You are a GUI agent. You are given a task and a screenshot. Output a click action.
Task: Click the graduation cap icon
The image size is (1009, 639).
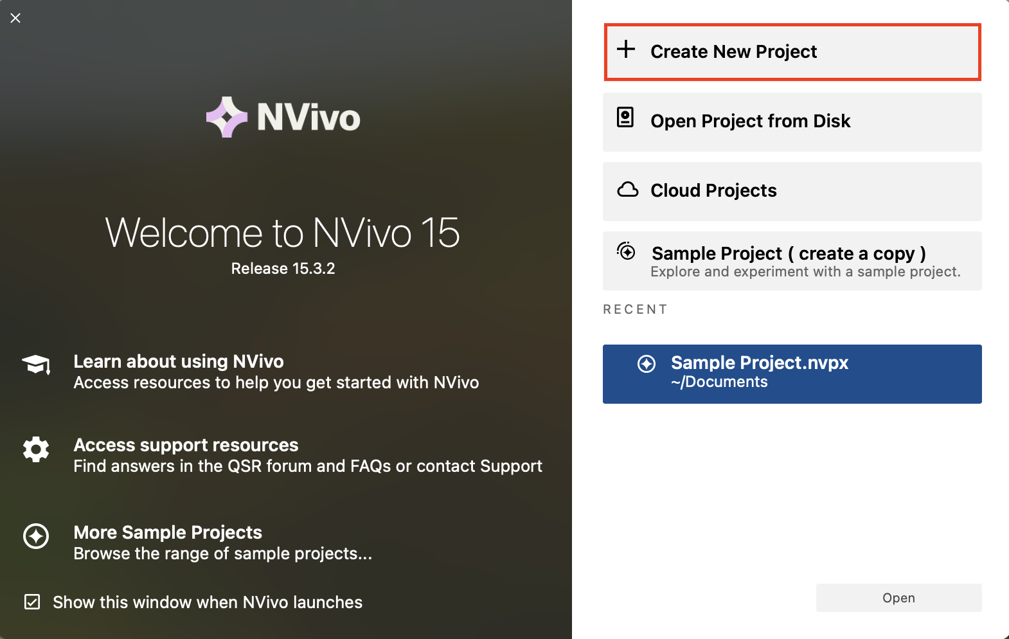point(36,364)
